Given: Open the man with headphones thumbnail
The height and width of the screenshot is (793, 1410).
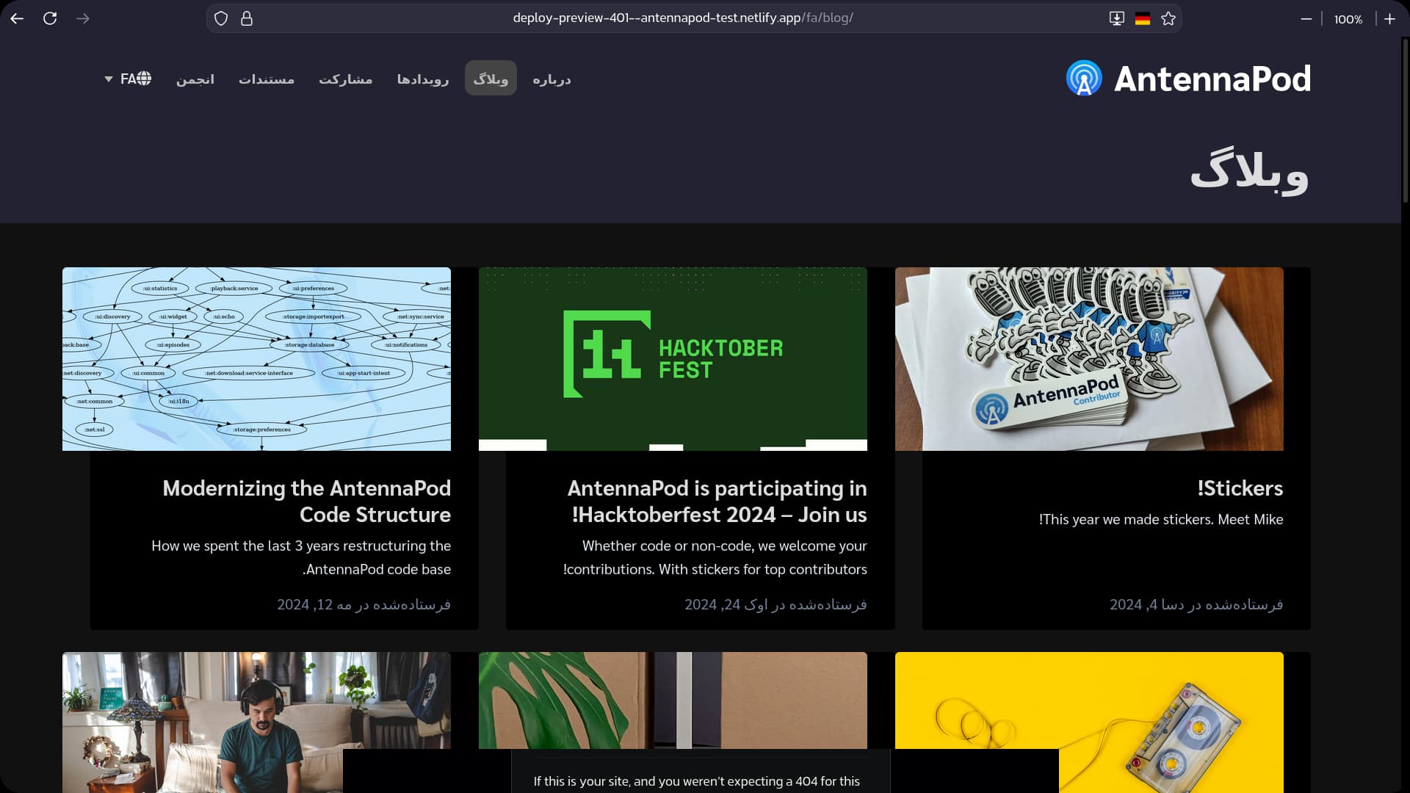Looking at the screenshot, I should click(256, 723).
